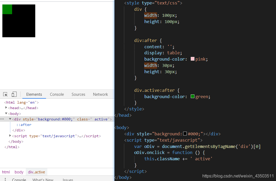Screen dimensions: 276x181
Task: Click the 'div:after {' selector line
Action: point(148,40)
